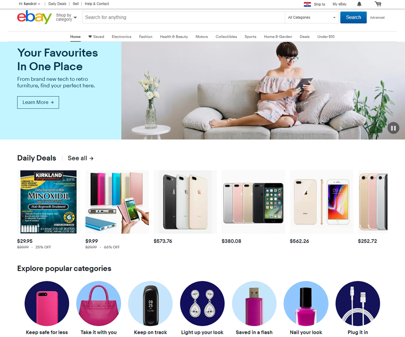Expand the Shop by category dropdown
The width and height of the screenshot is (405, 337).
pyautogui.click(x=66, y=17)
